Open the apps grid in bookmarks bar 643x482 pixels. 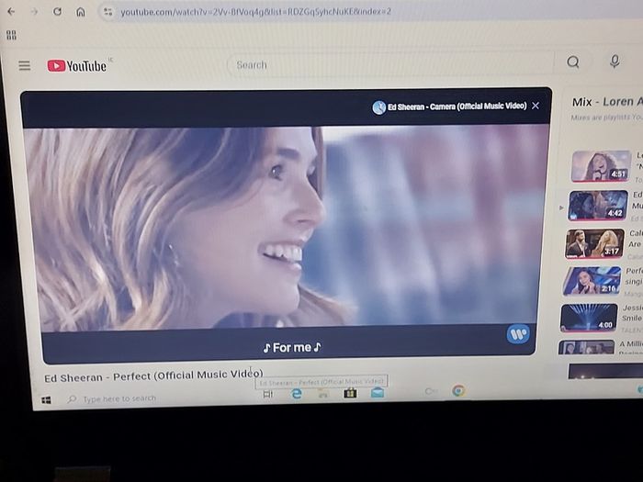(11, 35)
